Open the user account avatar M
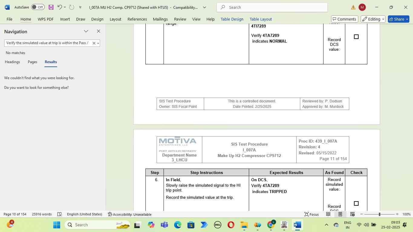The height and width of the screenshot is (232, 413). [362, 7]
